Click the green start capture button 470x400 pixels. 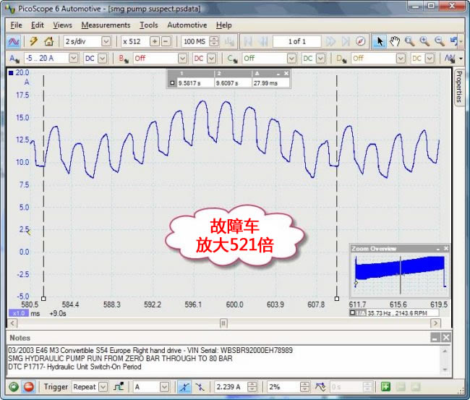(x=14, y=386)
